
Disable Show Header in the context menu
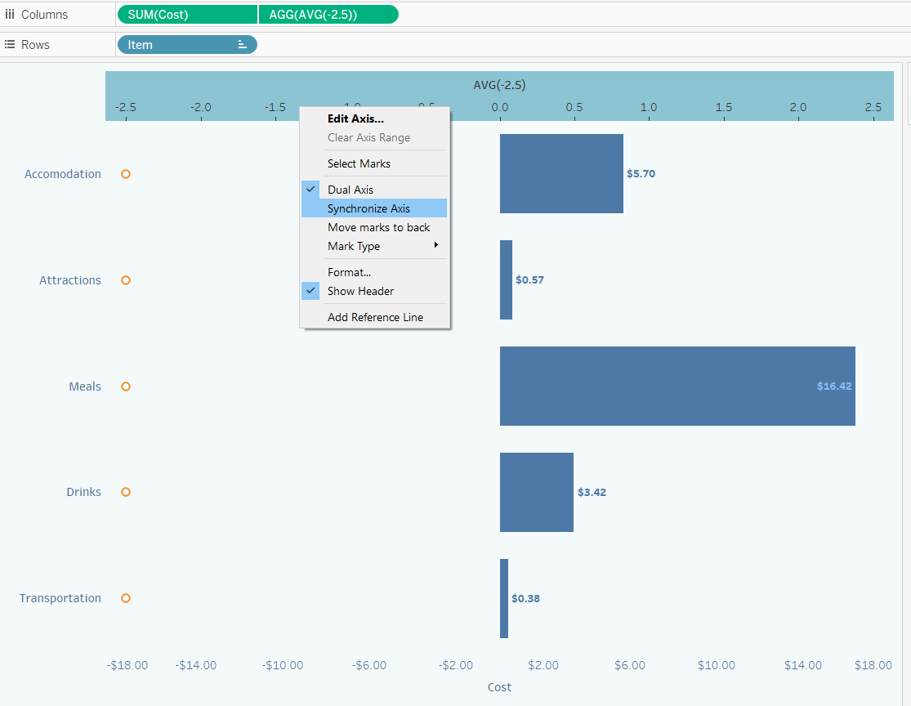point(359,291)
